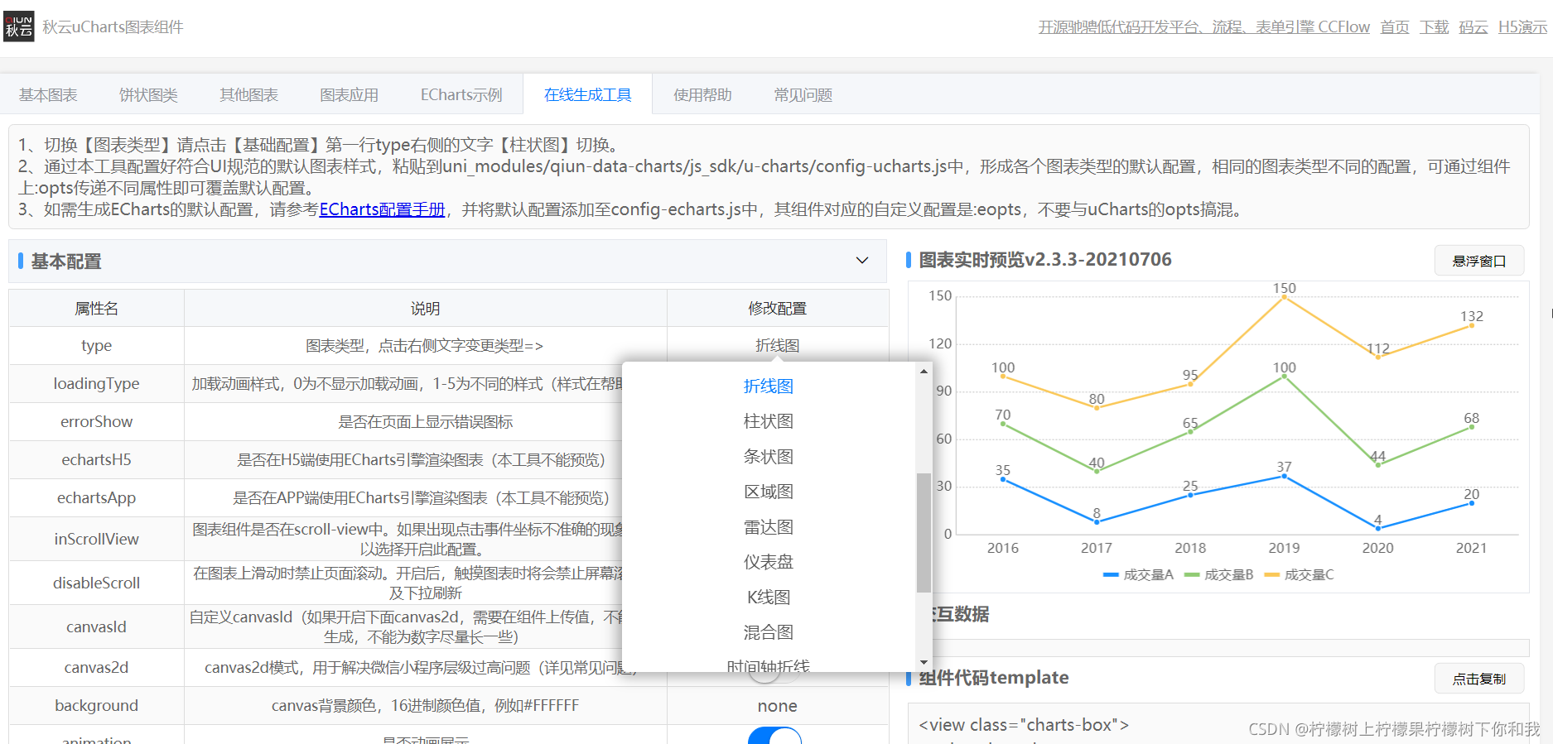Image resolution: width=1553 pixels, height=744 pixels.
Task: Choose 仪表盘 chart type
Action: pyautogui.click(x=768, y=562)
